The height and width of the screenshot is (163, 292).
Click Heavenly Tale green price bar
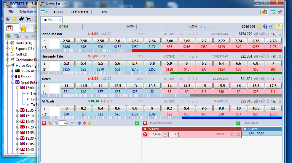[226, 73]
